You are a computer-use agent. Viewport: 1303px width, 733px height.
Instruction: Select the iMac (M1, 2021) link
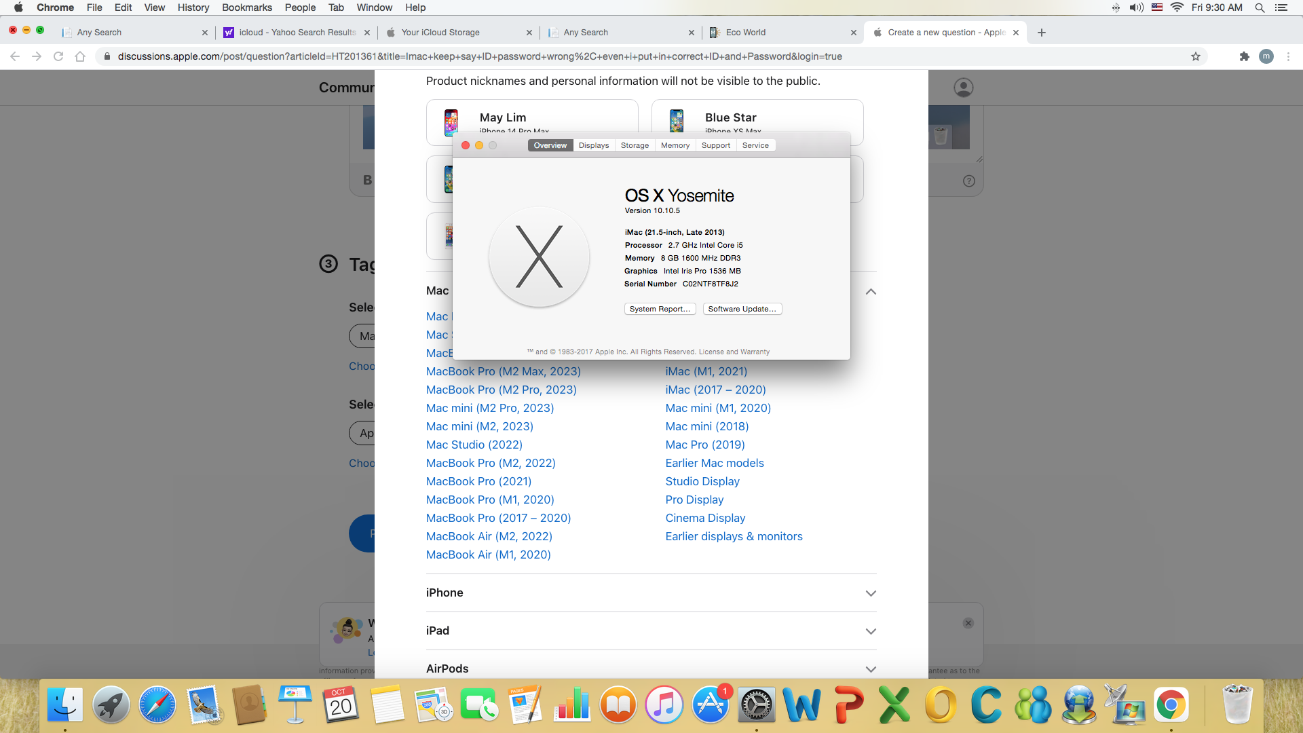point(706,371)
